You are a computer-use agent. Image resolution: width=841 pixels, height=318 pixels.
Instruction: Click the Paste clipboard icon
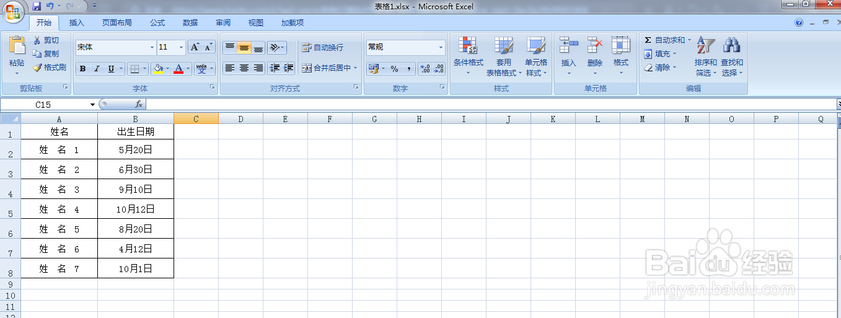pyautogui.click(x=17, y=46)
